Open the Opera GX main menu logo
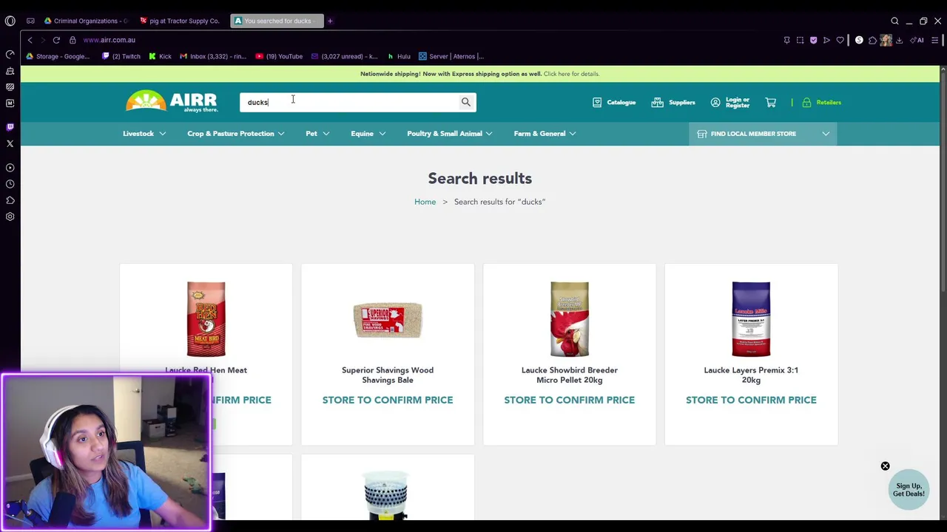 [x=10, y=21]
